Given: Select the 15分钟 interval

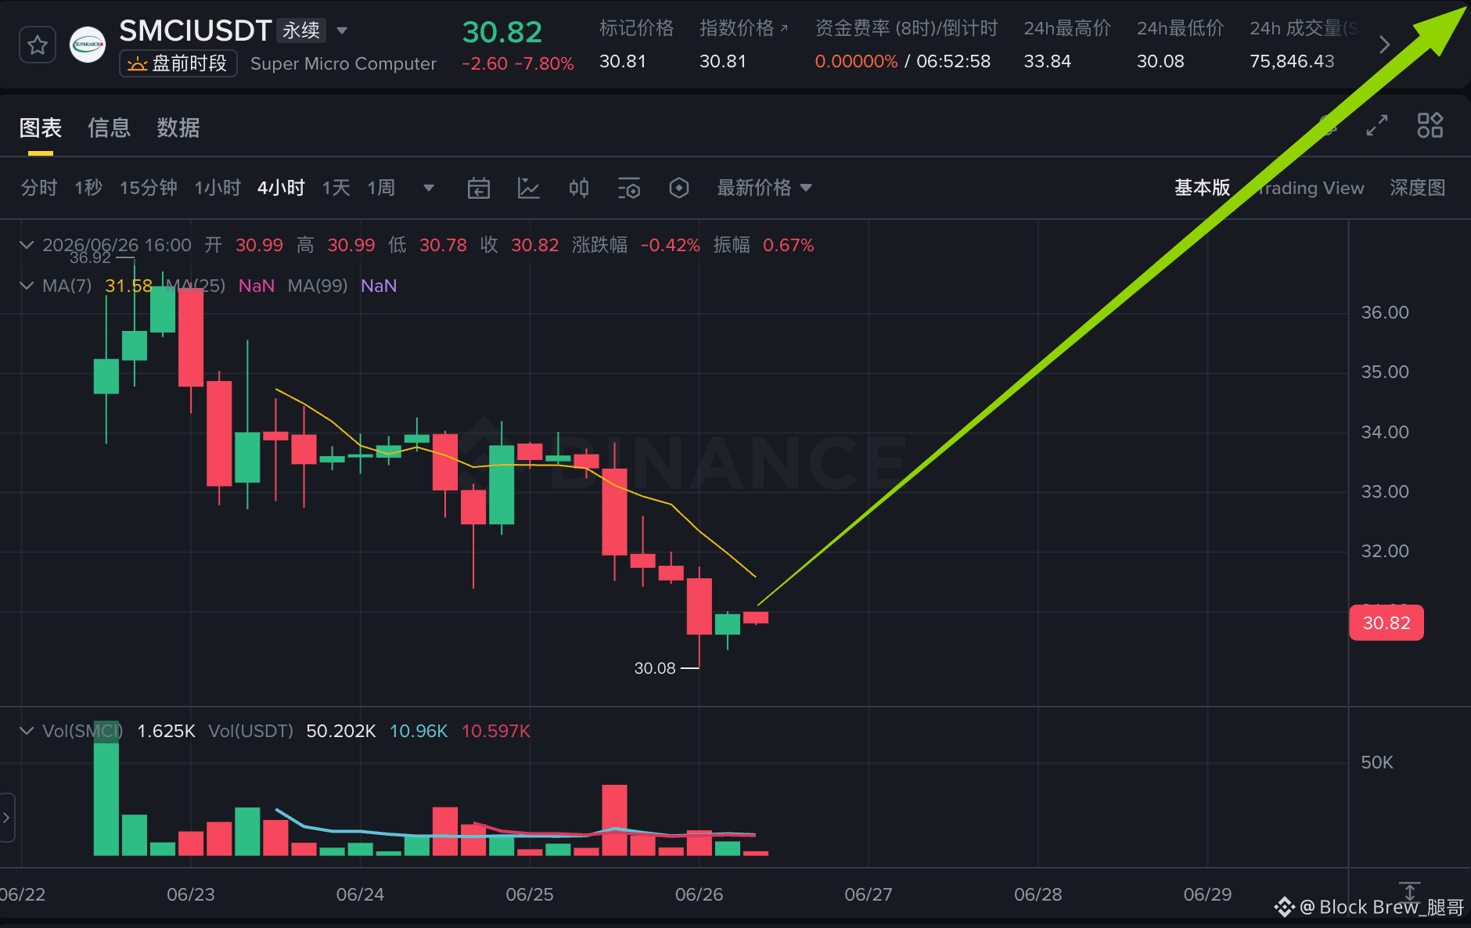Looking at the screenshot, I should coord(149,188).
